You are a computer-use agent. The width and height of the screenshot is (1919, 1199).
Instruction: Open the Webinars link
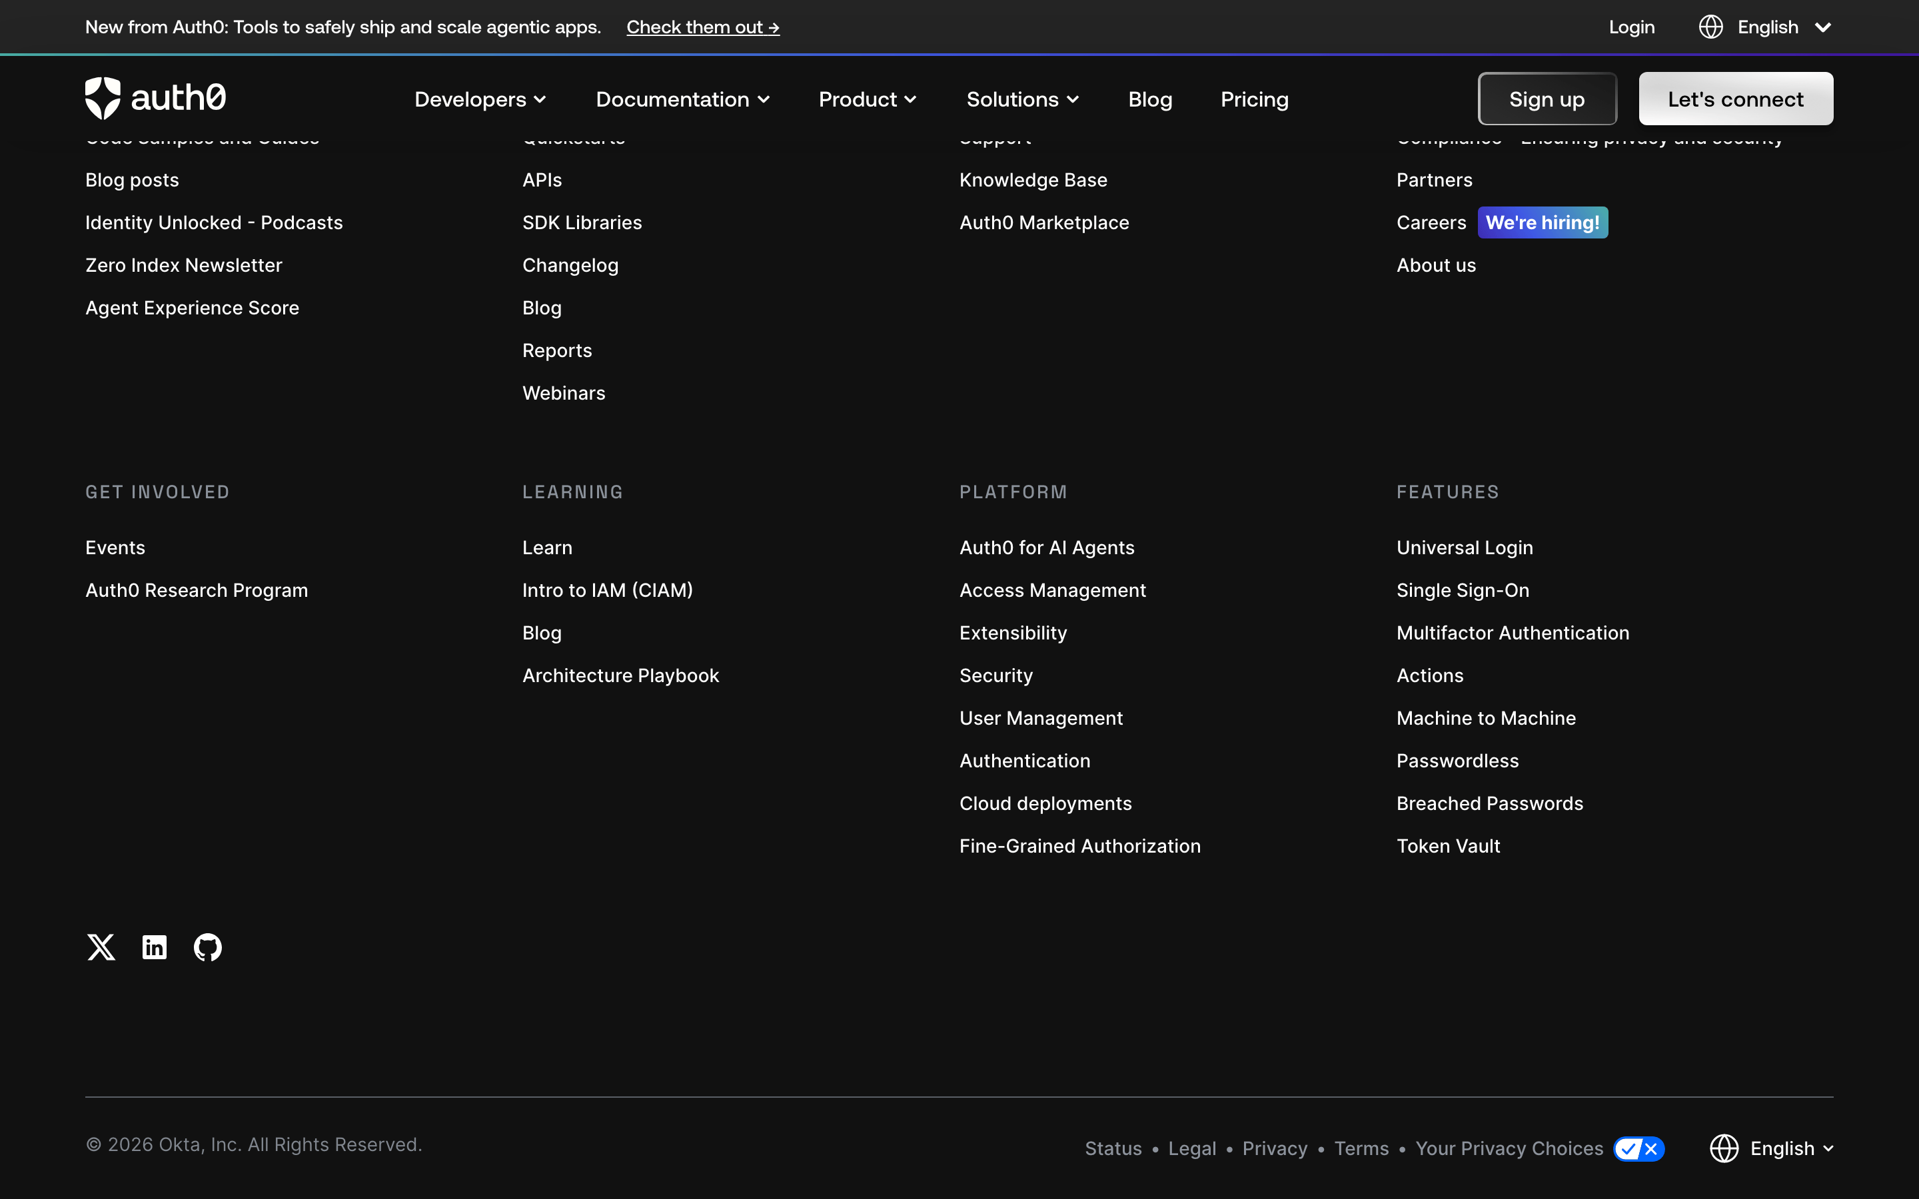coord(564,392)
